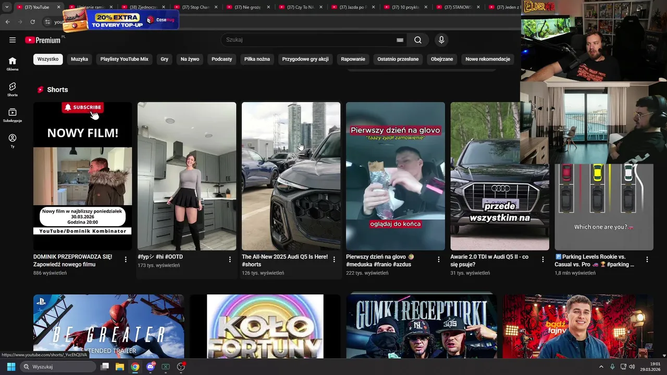
Task: Switch to the Nie grożę browser tab
Action: [248, 7]
